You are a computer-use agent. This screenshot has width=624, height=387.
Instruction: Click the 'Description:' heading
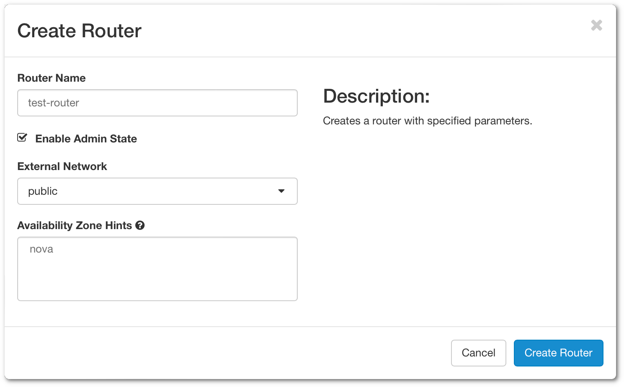[x=376, y=96]
